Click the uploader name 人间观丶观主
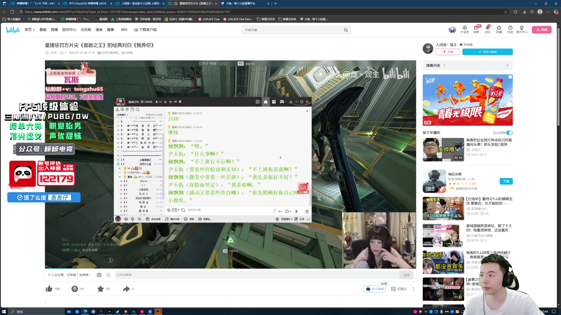Image resolution: width=561 pixels, height=315 pixels. coord(446,45)
